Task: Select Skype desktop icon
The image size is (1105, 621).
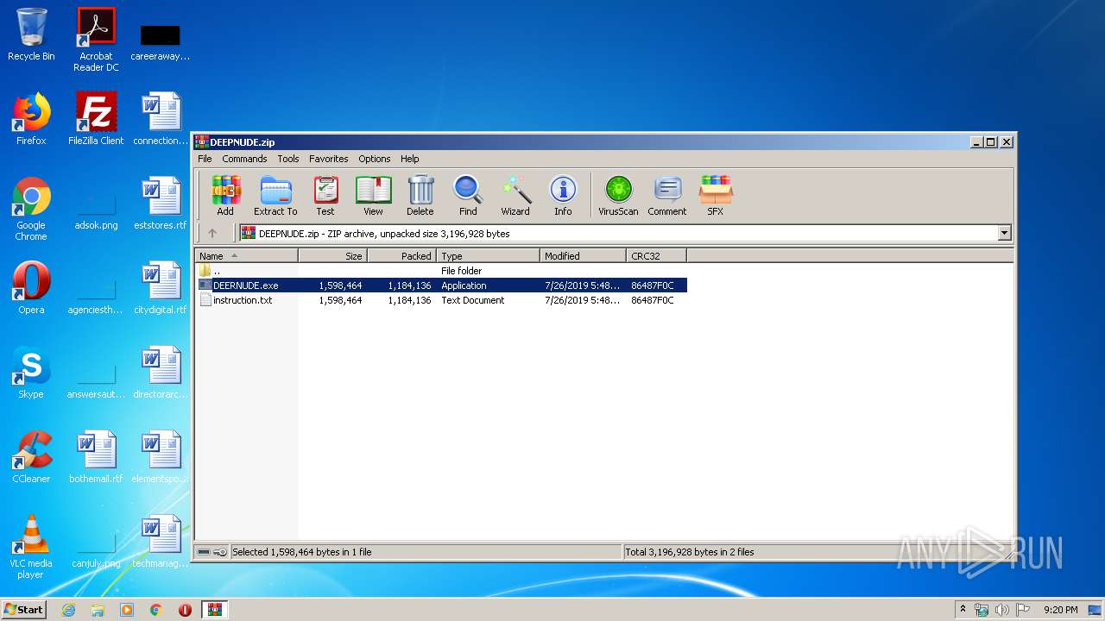Action: tap(31, 373)
